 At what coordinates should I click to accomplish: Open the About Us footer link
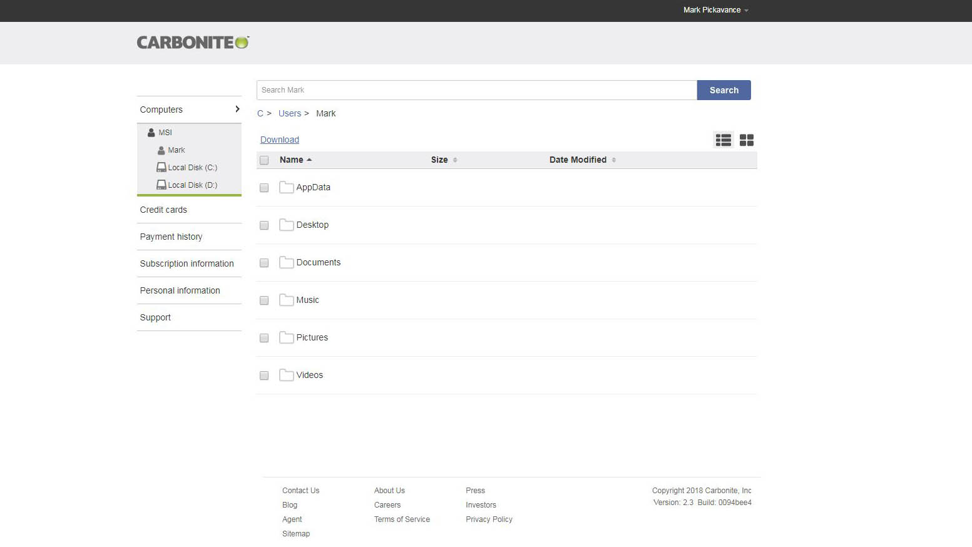pyautogui.click(x=389, y=491)
